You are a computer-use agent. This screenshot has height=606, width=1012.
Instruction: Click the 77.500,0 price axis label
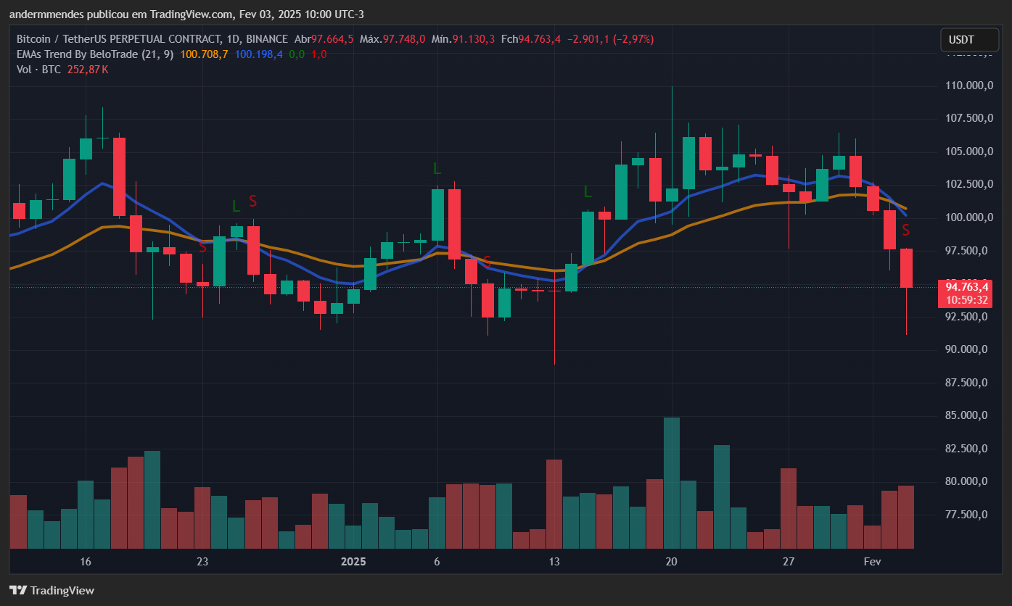(968, 515)
